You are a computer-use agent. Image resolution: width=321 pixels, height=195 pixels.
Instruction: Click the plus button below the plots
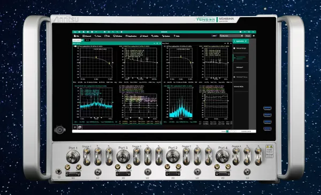pyautogui.click(x=75, y=127)
